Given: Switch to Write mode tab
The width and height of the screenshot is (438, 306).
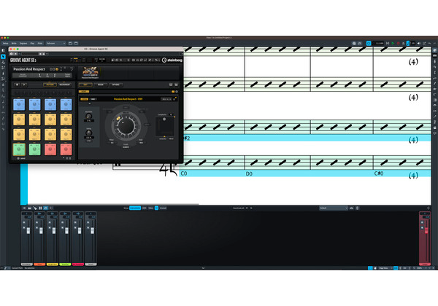Looking at the screenshot, I should [14, 43].
